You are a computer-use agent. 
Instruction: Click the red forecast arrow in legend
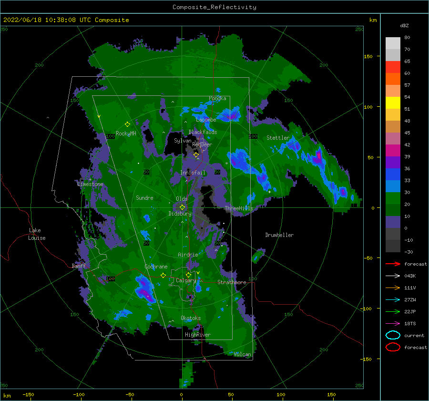[x=393, y=264]
